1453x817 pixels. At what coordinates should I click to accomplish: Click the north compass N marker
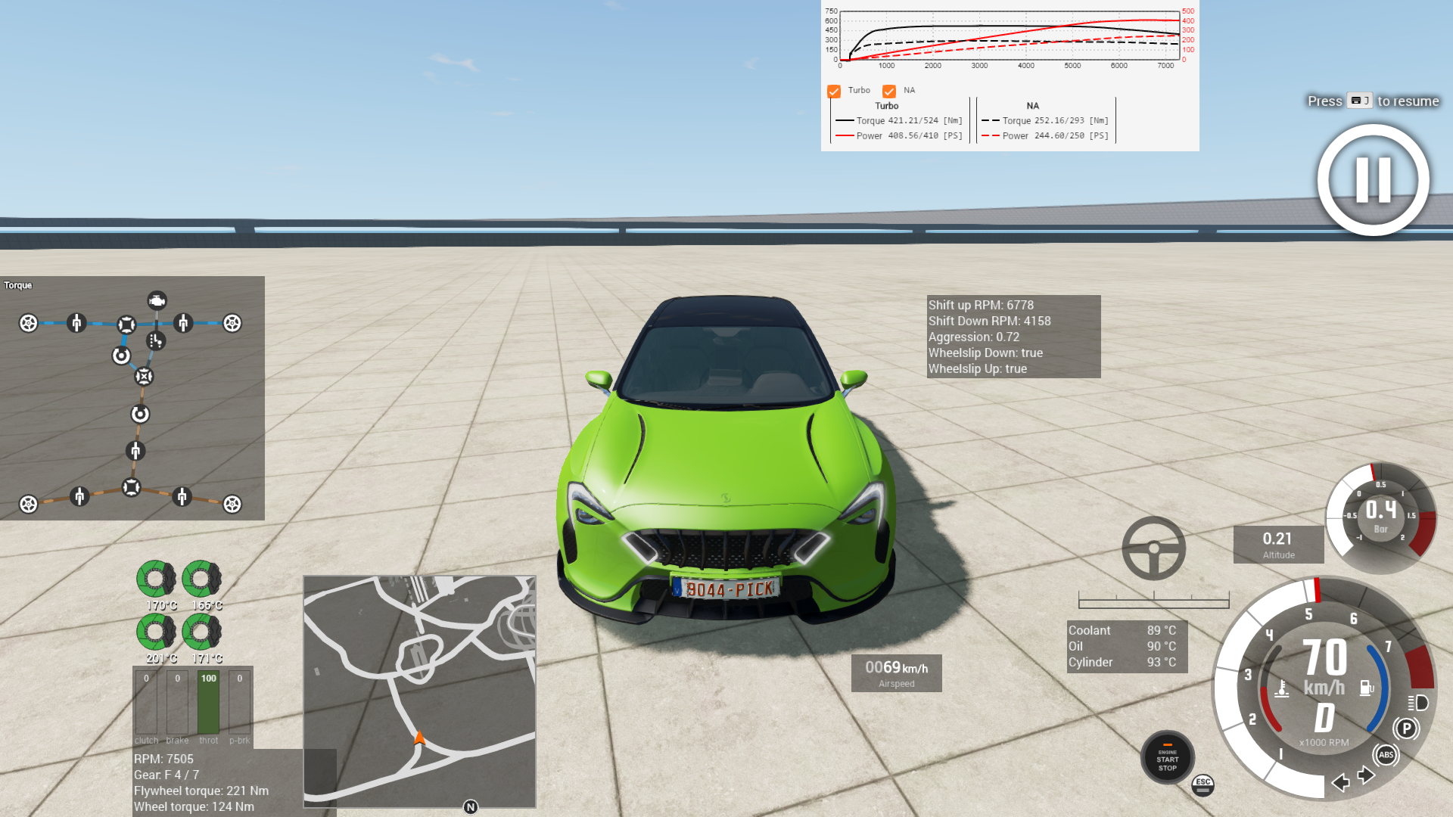coord(471,807)
